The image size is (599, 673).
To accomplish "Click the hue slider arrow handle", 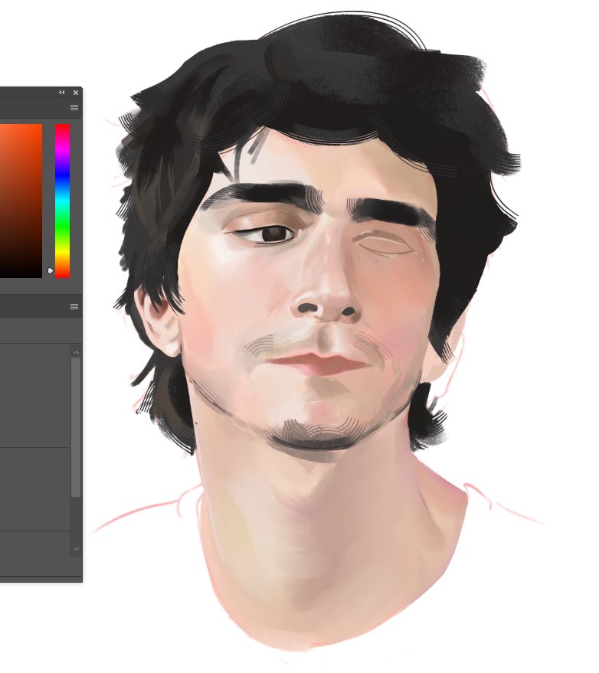I will (x=51, y=271).
